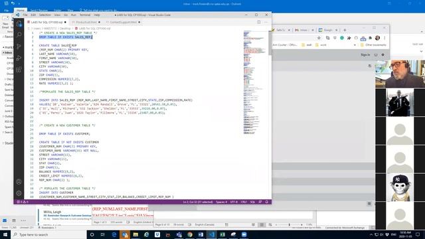Open Excel from Windows taskbar

click(x=222, y=234)
